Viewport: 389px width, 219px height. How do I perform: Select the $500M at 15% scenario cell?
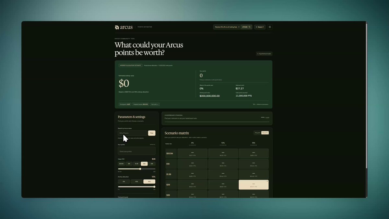pyautogui.click(x=253, y=153)
